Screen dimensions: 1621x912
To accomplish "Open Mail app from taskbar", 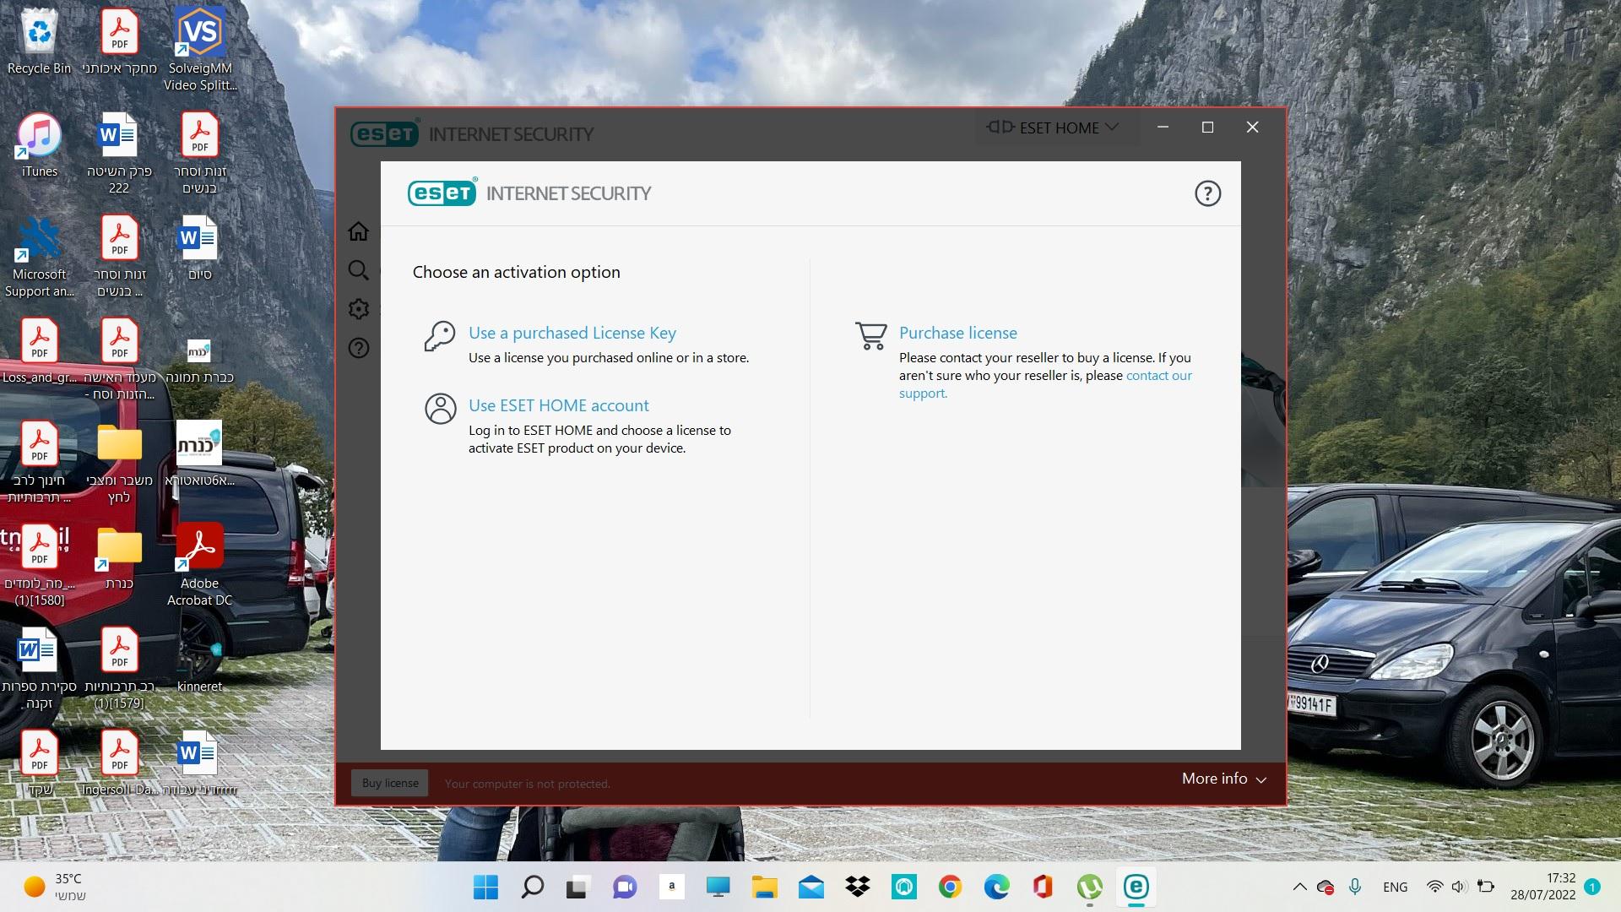I will tap(810, 887).
